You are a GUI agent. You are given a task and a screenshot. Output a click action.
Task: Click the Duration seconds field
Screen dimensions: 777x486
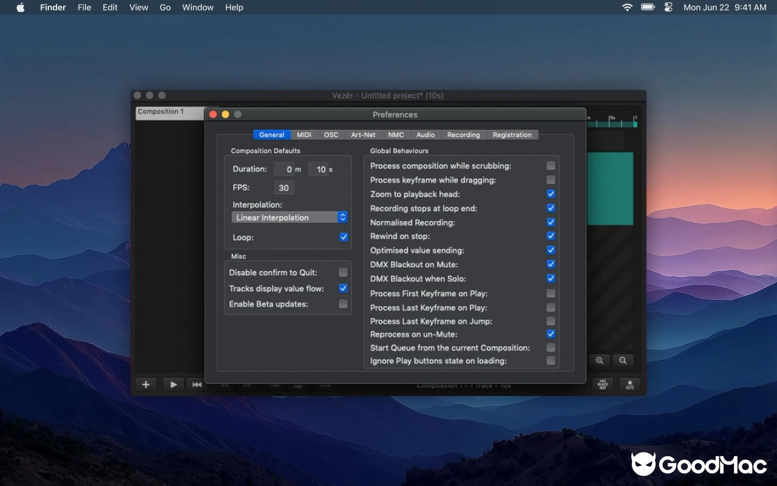(x=319, y=169)
